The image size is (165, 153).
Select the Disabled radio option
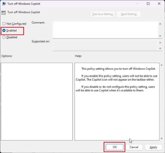(x=4, y=37)
